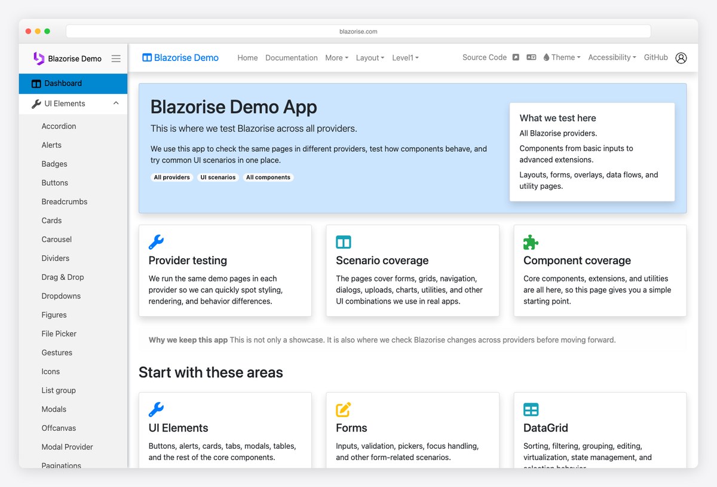Open the Accordion page in sidebar
The width and height of the screenshot is (717, 487).
59,126
